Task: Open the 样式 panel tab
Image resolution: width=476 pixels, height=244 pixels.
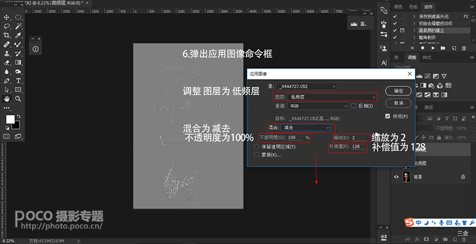Action: [427, 58]
